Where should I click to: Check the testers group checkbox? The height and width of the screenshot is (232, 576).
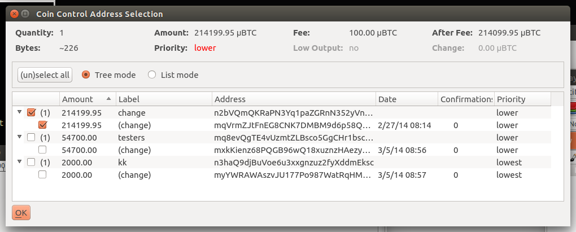coord(31,137)
